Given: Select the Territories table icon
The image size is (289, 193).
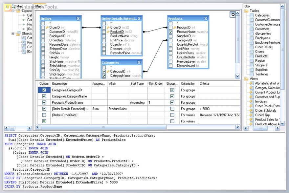Looking at the screenshot, I should point(252,74).
